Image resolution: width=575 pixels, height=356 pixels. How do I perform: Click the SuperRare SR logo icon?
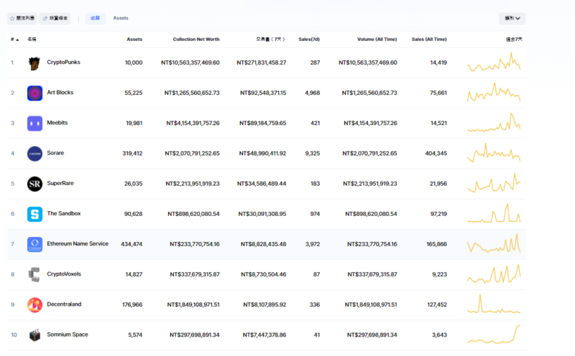click(34, 184)
